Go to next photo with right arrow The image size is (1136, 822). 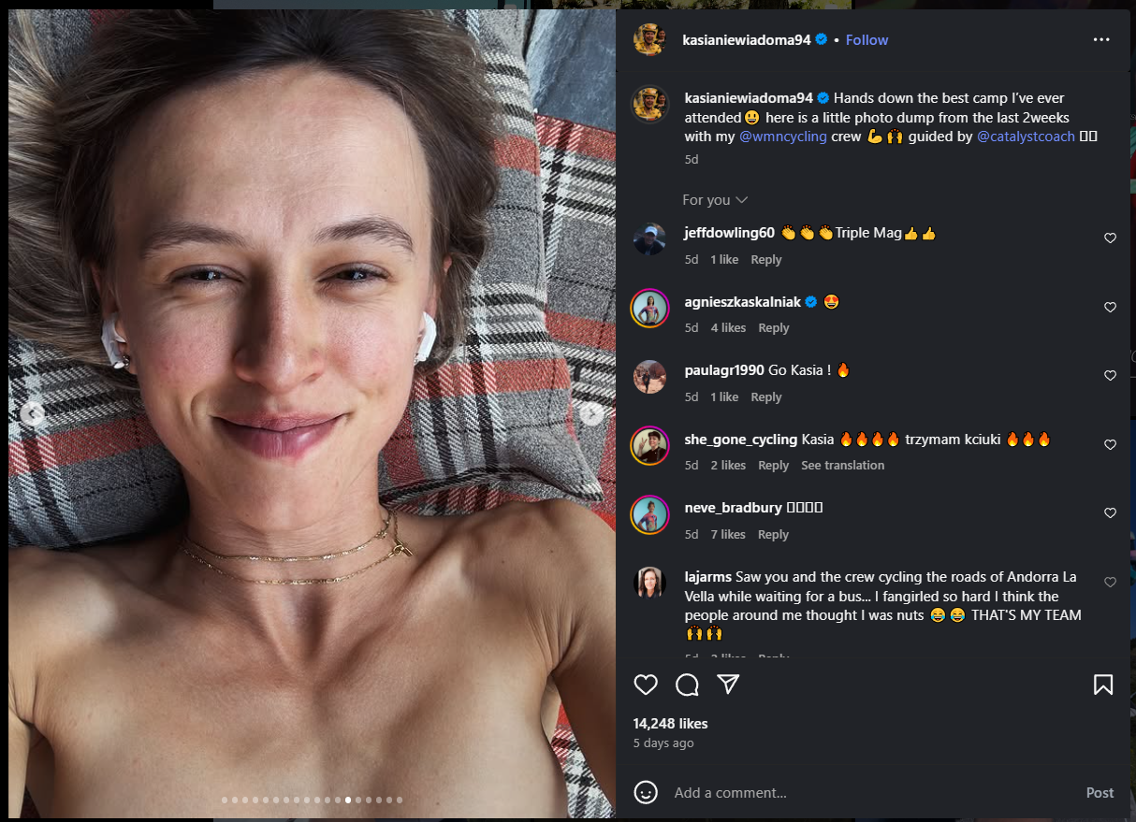click(x=590, y=413)
